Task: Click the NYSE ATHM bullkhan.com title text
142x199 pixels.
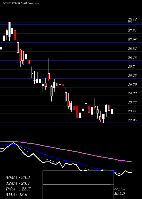Action: [21, 3]
